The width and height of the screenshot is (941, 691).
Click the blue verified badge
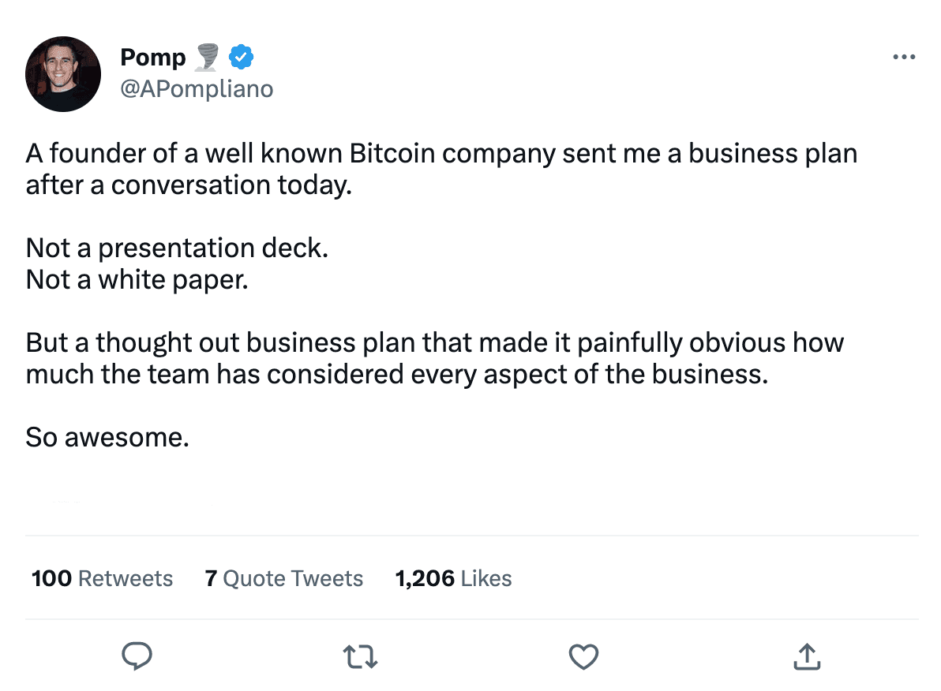pos(241,58)
